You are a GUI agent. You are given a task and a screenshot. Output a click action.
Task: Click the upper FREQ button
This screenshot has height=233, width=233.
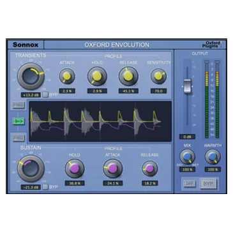pos(19,105)
